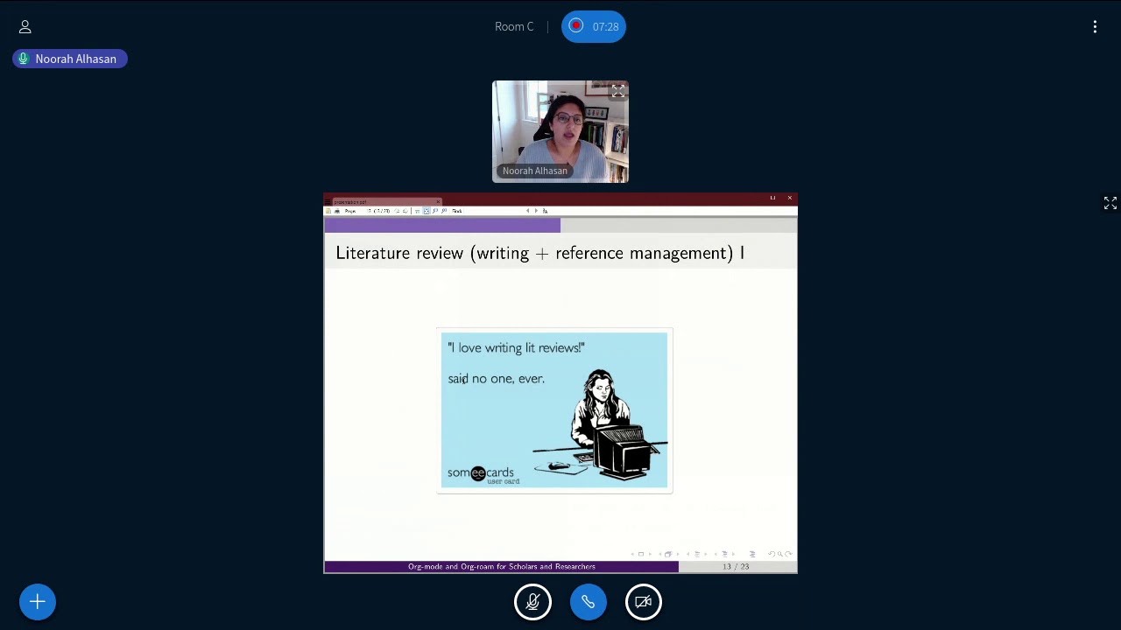This screenshot has height=630, width=1121.
Task: Go to previous page in PDF toolbar
Action: 398,211
